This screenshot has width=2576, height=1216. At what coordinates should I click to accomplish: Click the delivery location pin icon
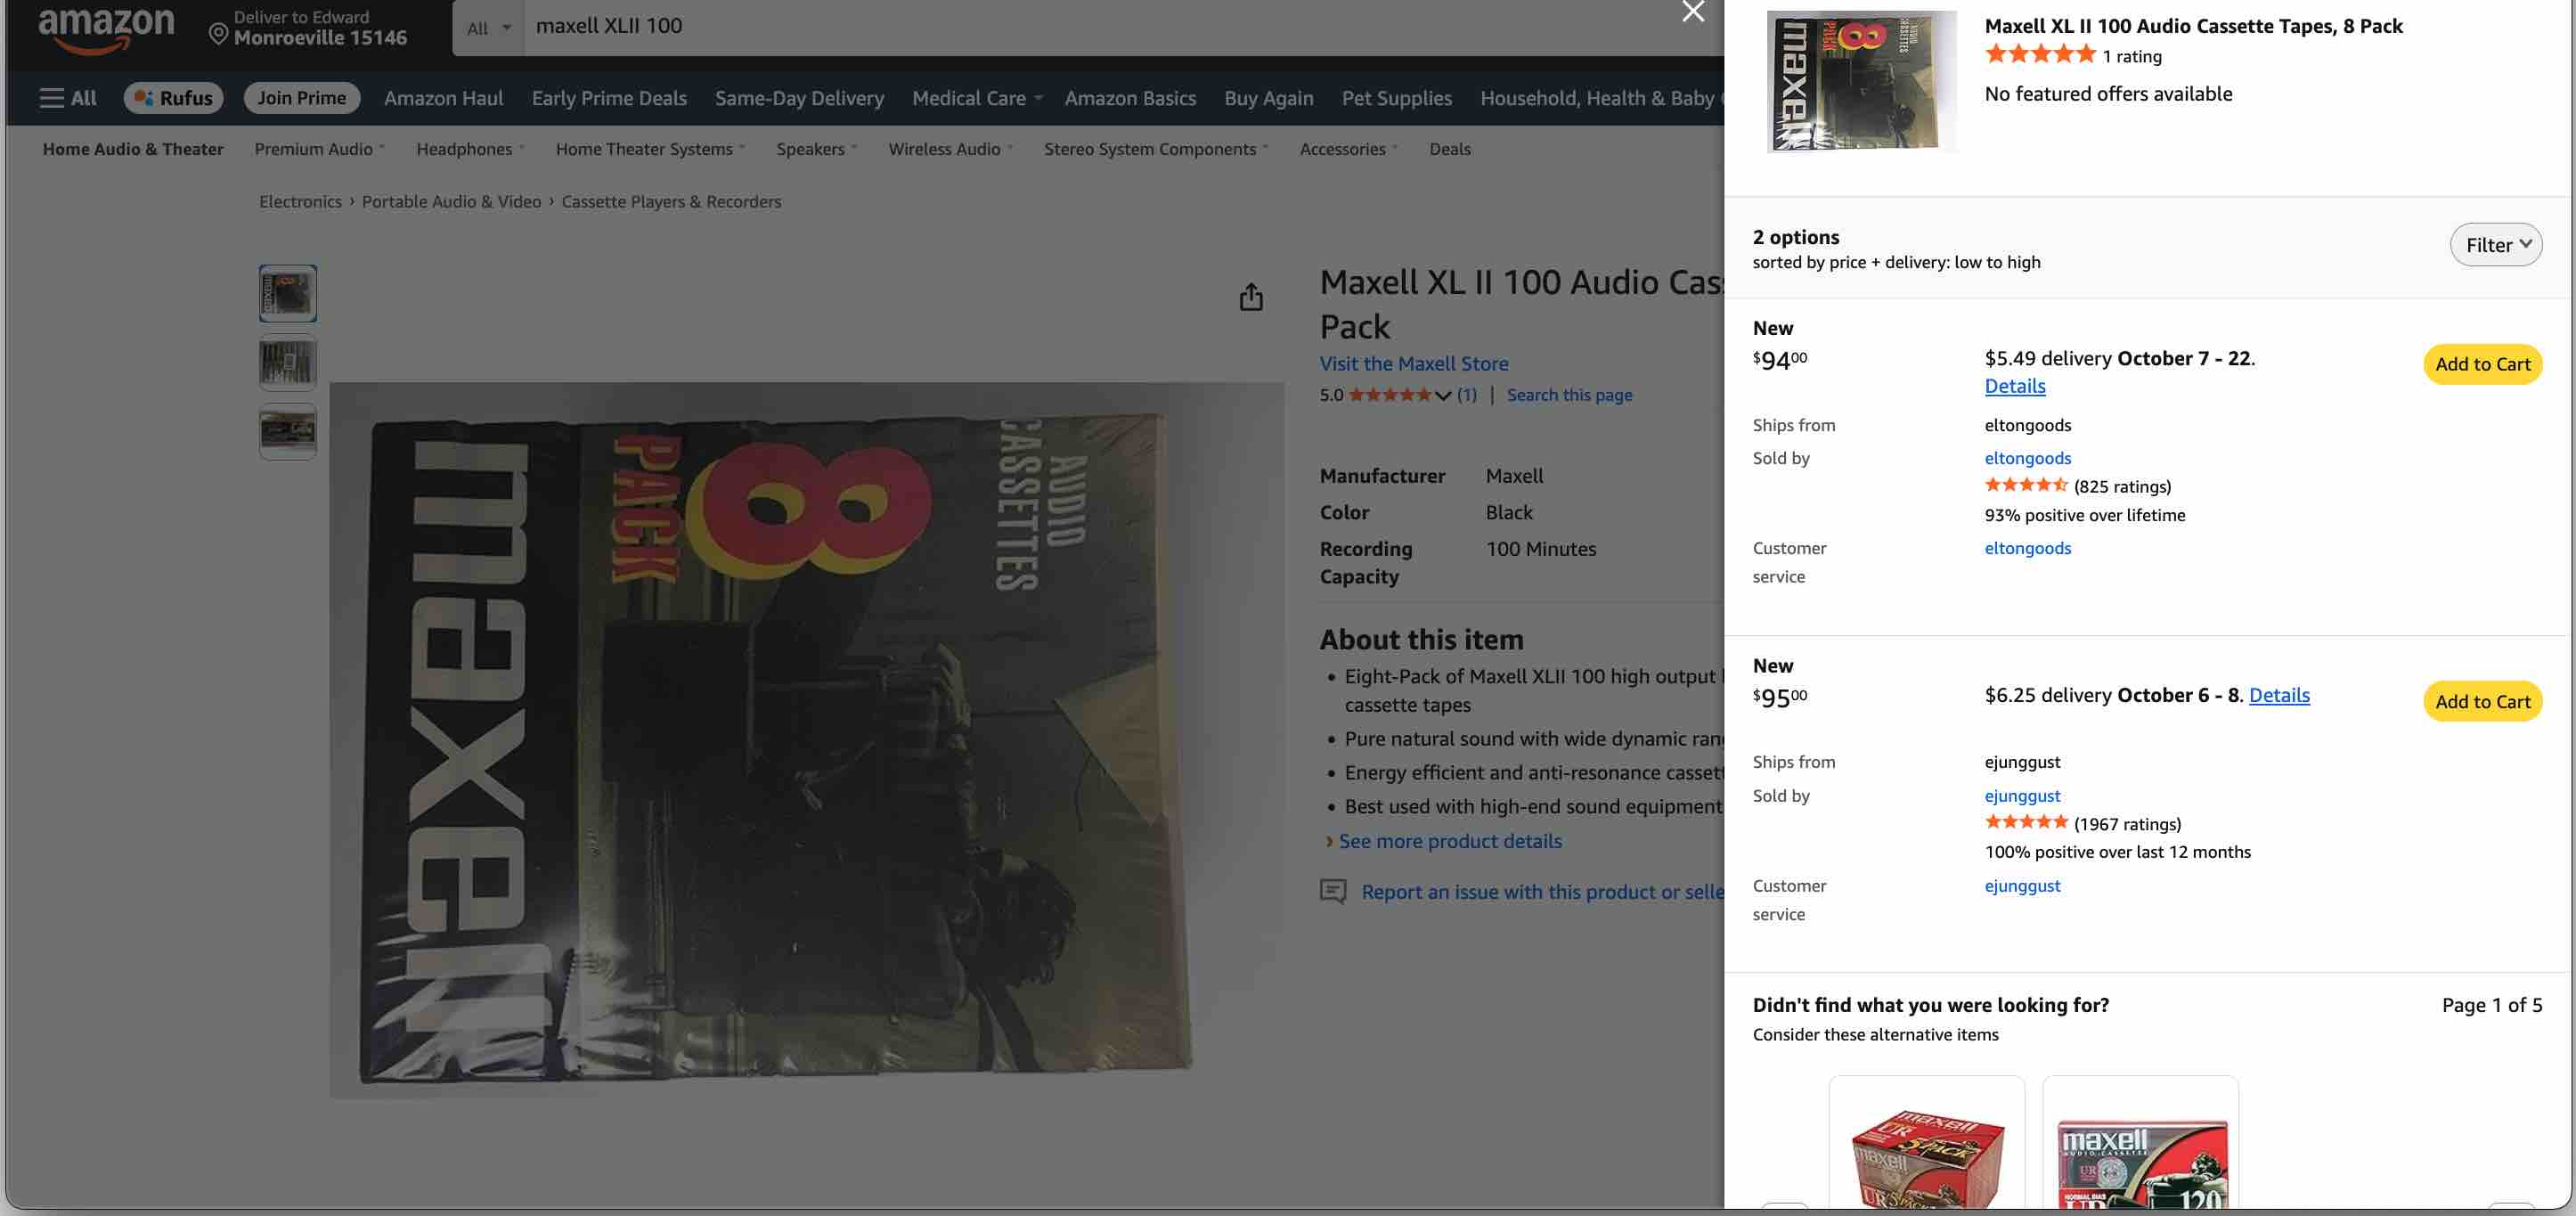click(x=218, y=34)
